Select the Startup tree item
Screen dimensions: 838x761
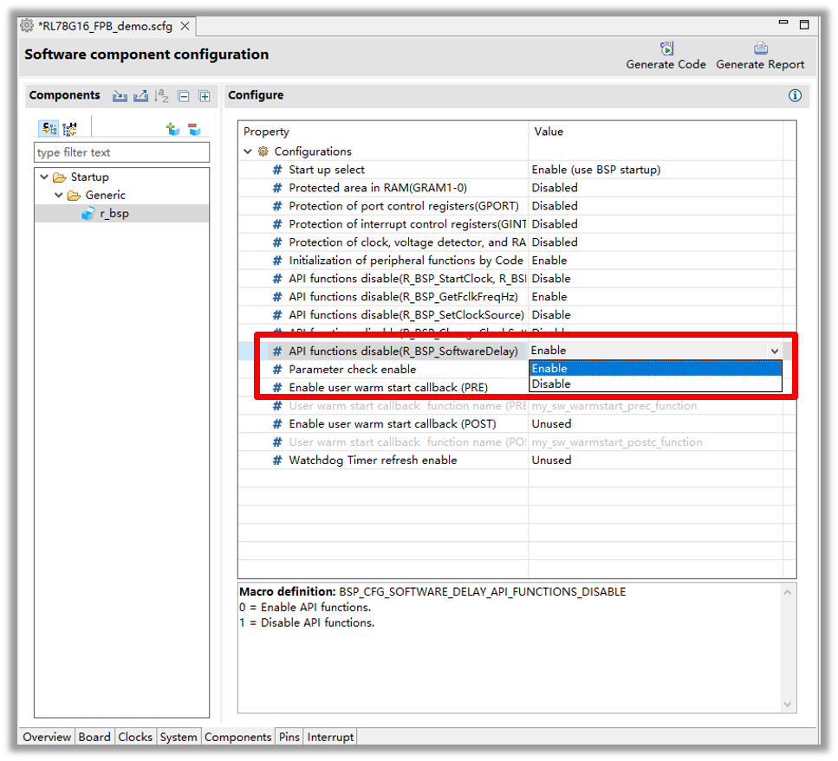(x=90, y=177)
